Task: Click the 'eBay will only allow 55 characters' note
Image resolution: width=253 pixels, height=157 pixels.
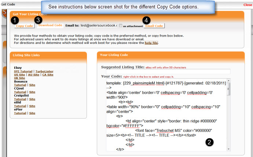Action: coord(166,67)
